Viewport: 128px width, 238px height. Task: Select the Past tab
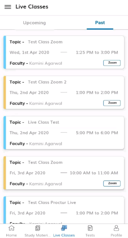(100, 23)
